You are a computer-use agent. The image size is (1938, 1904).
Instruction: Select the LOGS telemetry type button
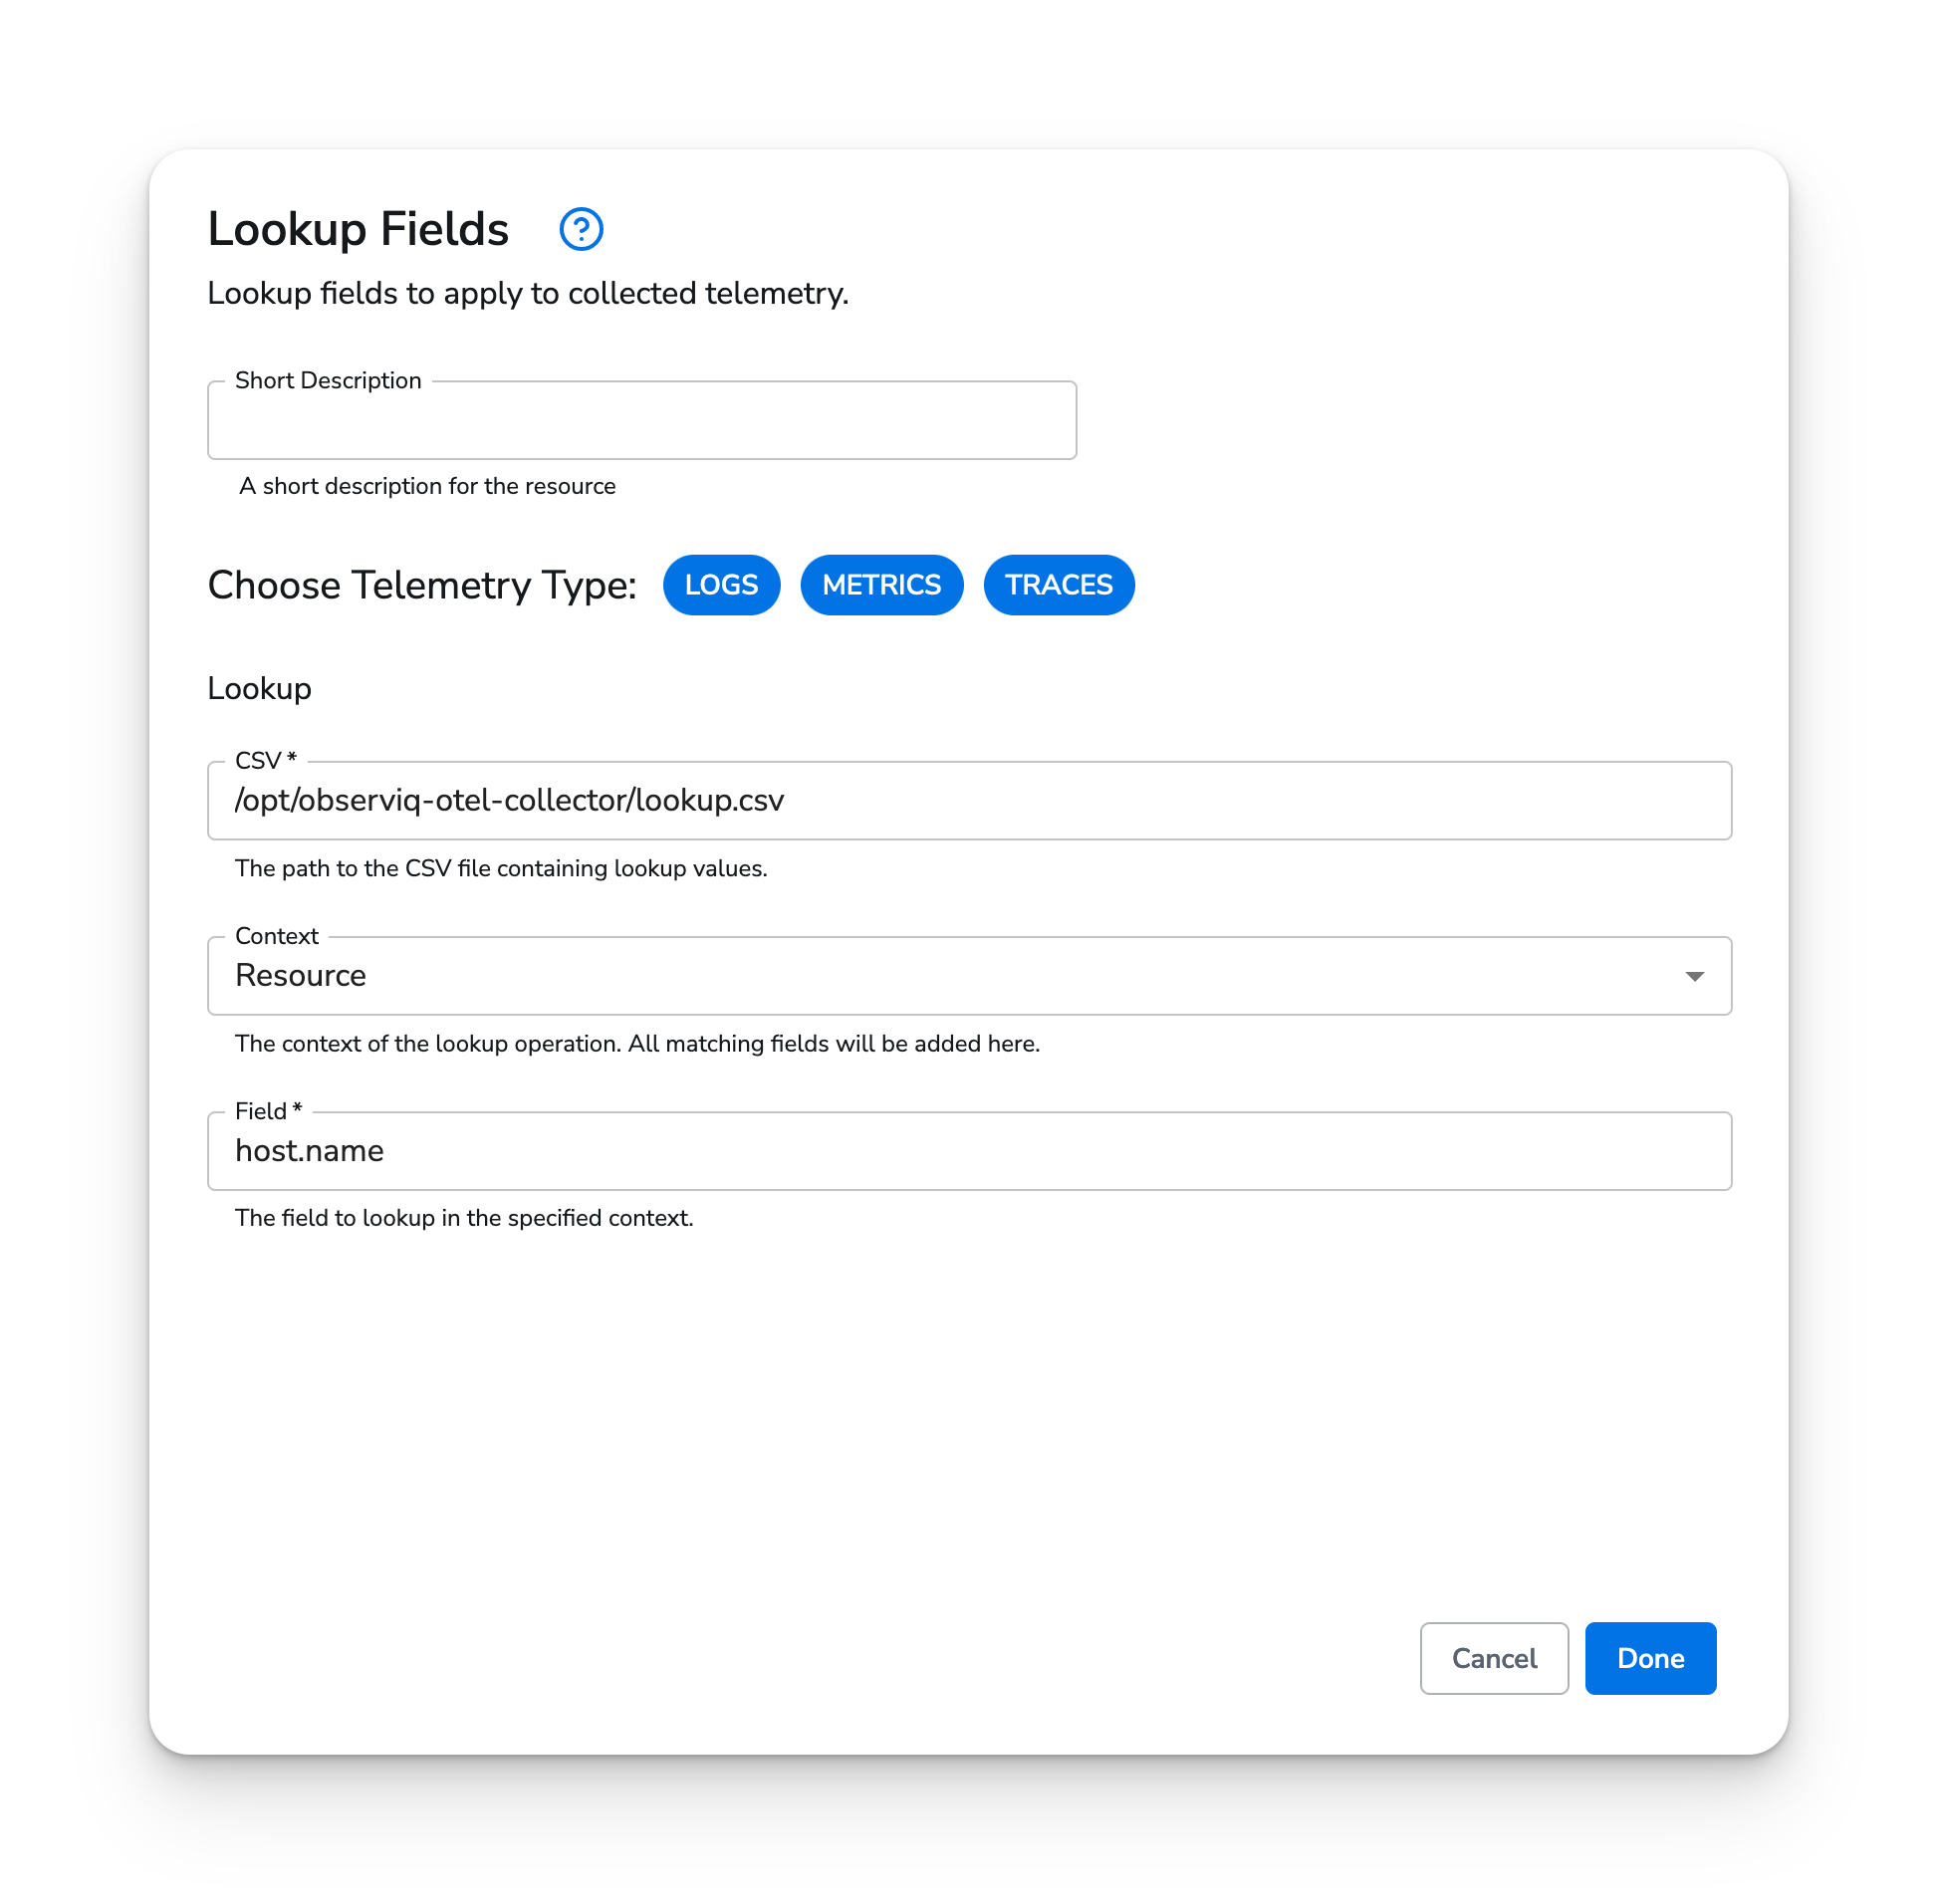[x=720, y=585]
